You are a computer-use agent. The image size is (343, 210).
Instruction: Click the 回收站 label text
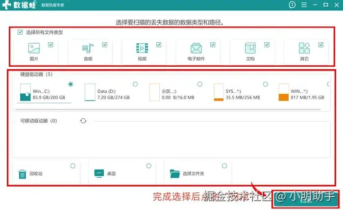pyautogui.click(x=36, y=174)
